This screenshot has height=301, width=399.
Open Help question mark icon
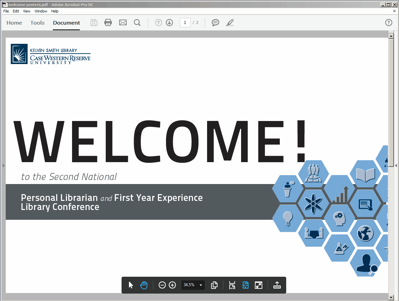389,23
